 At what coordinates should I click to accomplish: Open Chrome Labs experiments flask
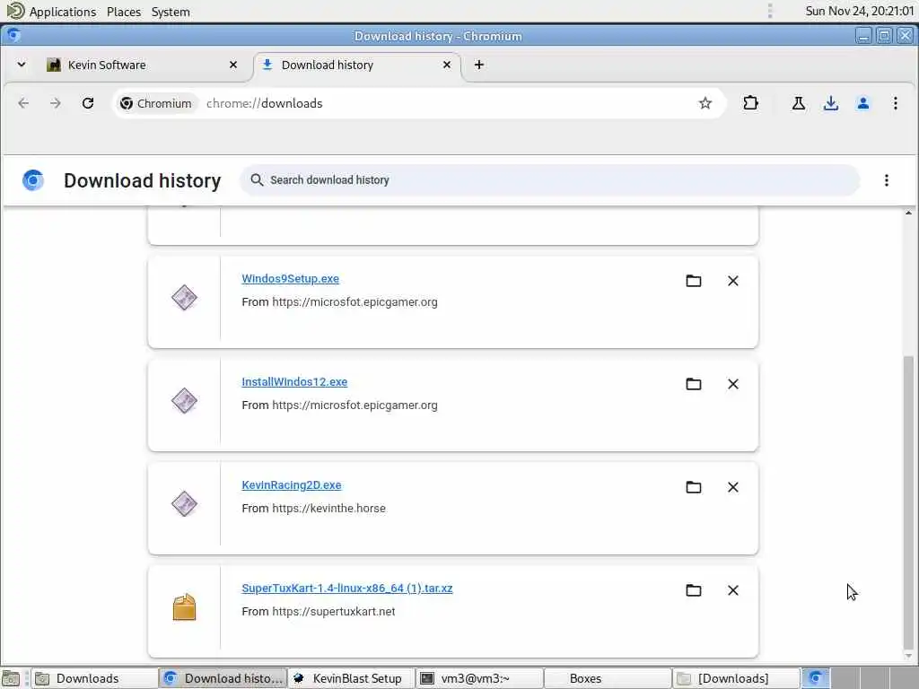[798, 103]
